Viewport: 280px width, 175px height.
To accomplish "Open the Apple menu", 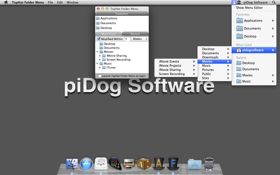I will (x=6, y=2).
